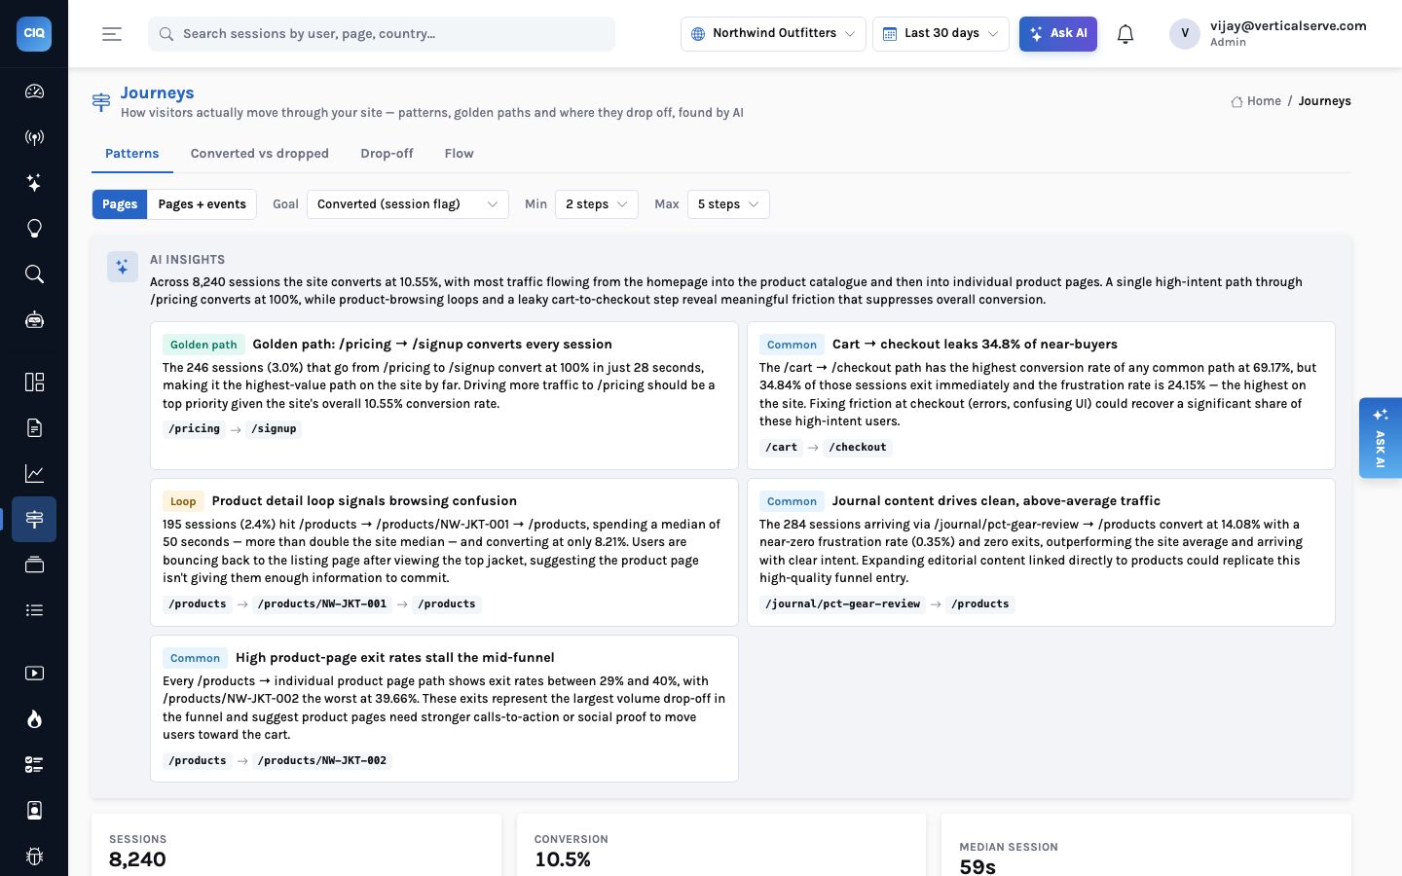Click the Cart → checkout leaks 34.8% heading
Screen dimensions: 1402x876
coord(975,345)
